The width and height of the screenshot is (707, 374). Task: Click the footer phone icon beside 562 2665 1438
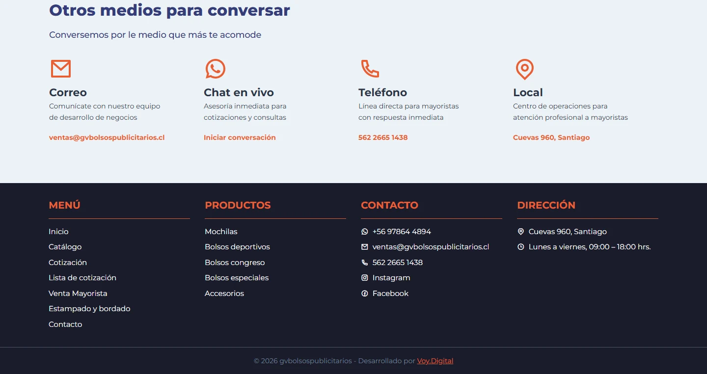364,263
